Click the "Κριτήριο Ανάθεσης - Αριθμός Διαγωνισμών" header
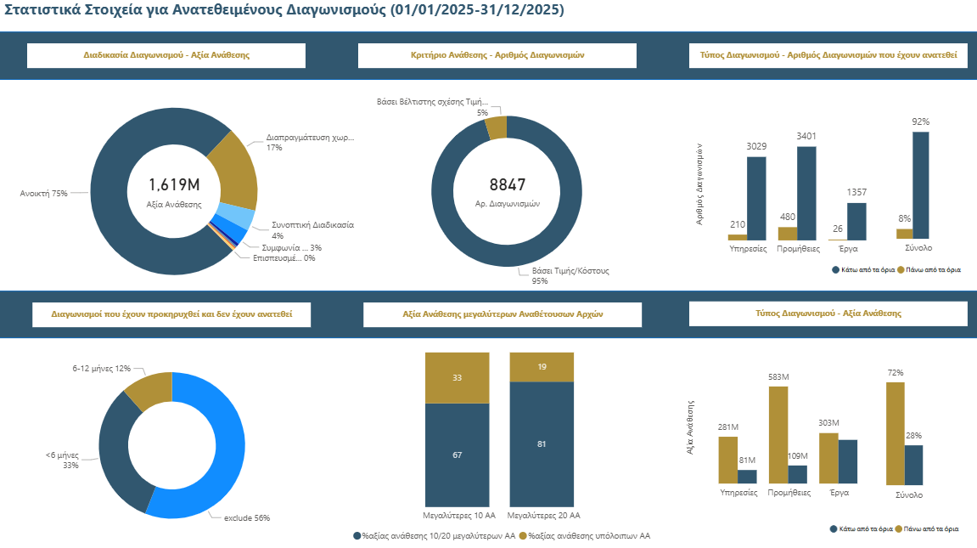This screenshot has height=548, width=977. pos(497,55)
